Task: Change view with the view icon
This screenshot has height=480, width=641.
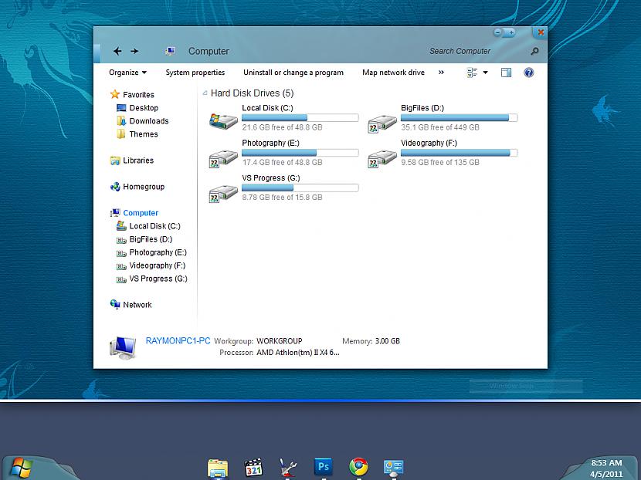Action: pos(472,73)
